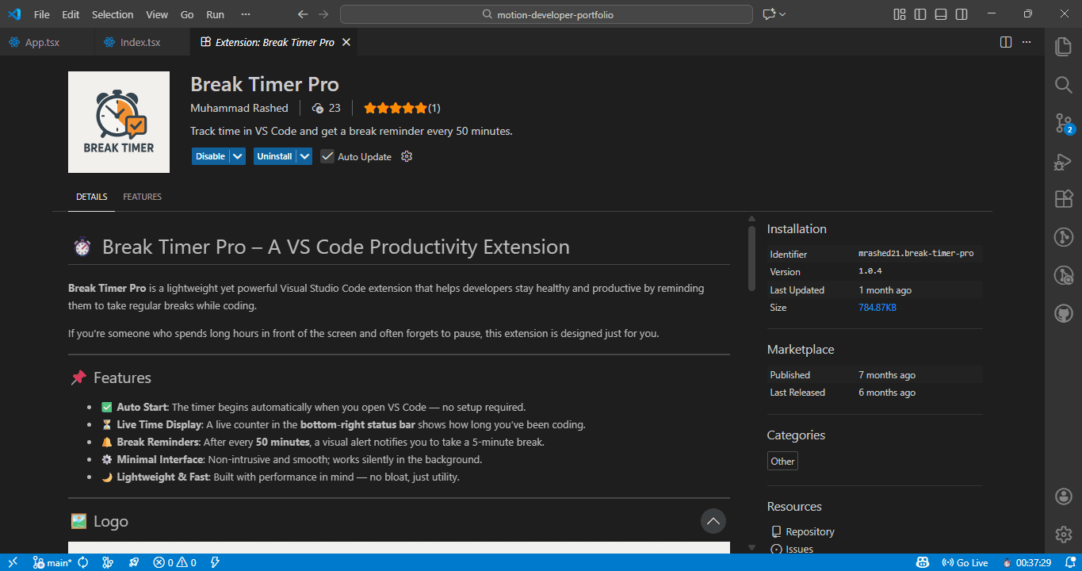Click the VS Code logo in title bar
Screen dimensions: 1082x571
[x=13, y=14]
